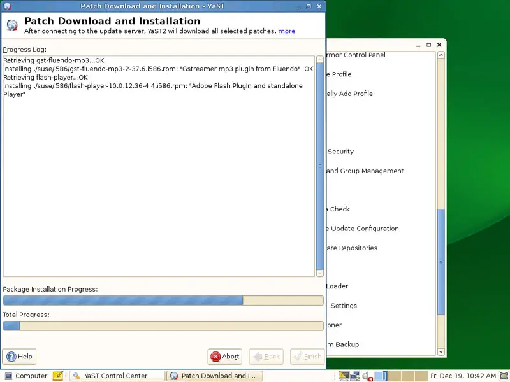The image size is (510, 382).
Task: Open Armor Control Panel item
Action: tap(356, 55)
